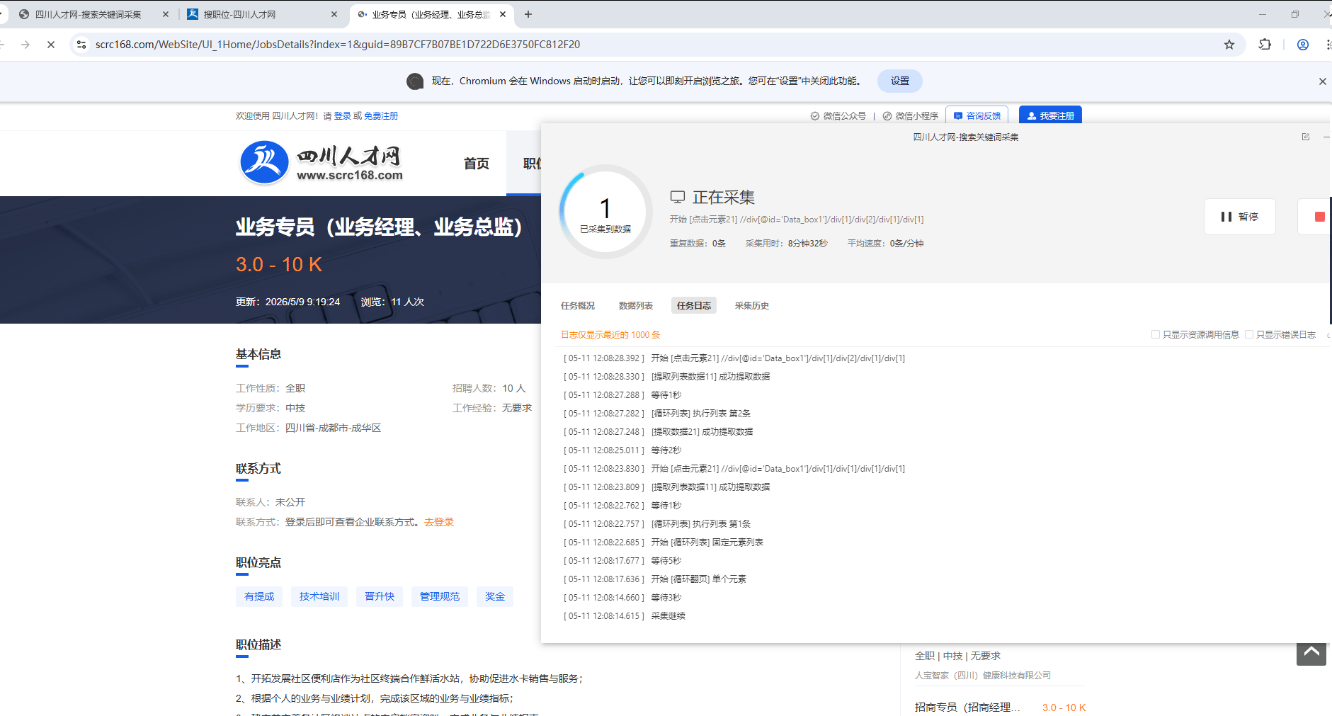Screen dimensions: 1332x716
Task: Click log entry 采集继续
Action: click(x=668, y=616)
